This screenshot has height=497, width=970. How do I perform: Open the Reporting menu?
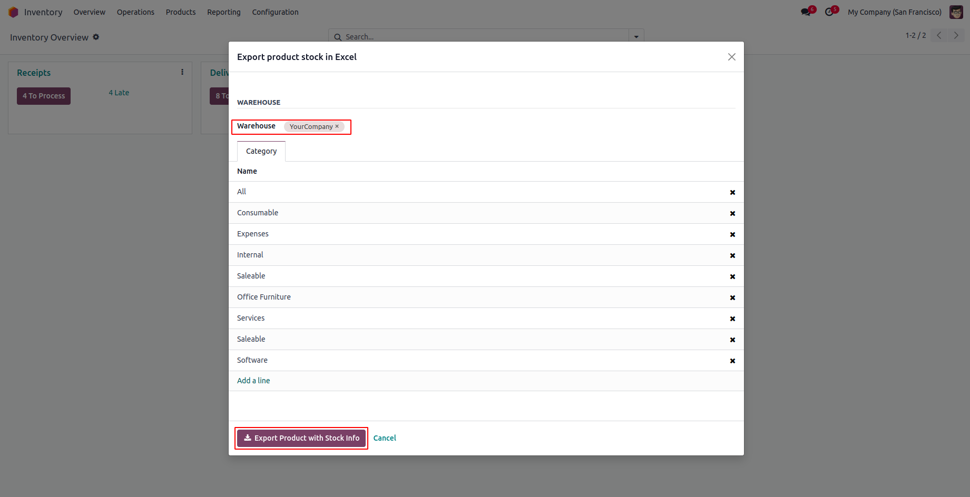(223, 12)
